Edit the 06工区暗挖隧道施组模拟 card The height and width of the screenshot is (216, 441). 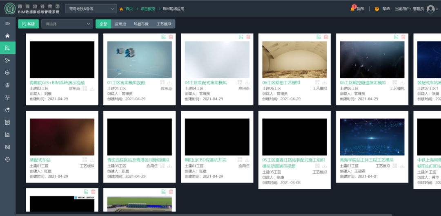point(396,37)
